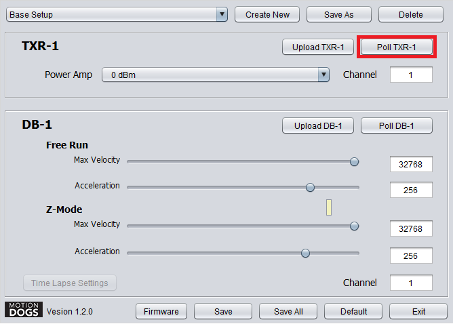453x324 pixels.
Task: Click the Save As button
Action: pos(339,14)
